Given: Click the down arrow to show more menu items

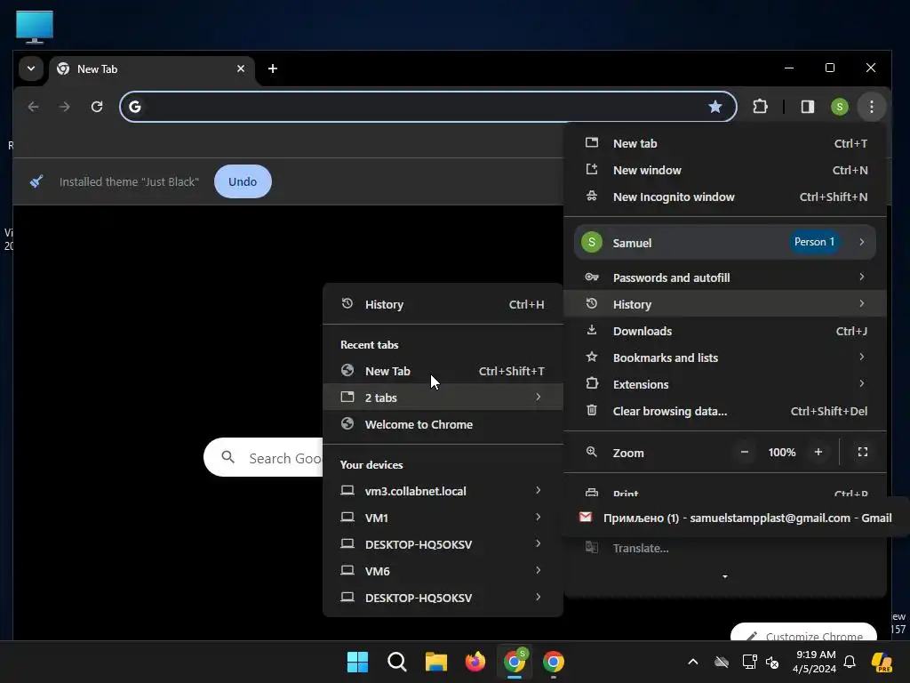Looking at the screenshot, I should click(x=725, y=576).
